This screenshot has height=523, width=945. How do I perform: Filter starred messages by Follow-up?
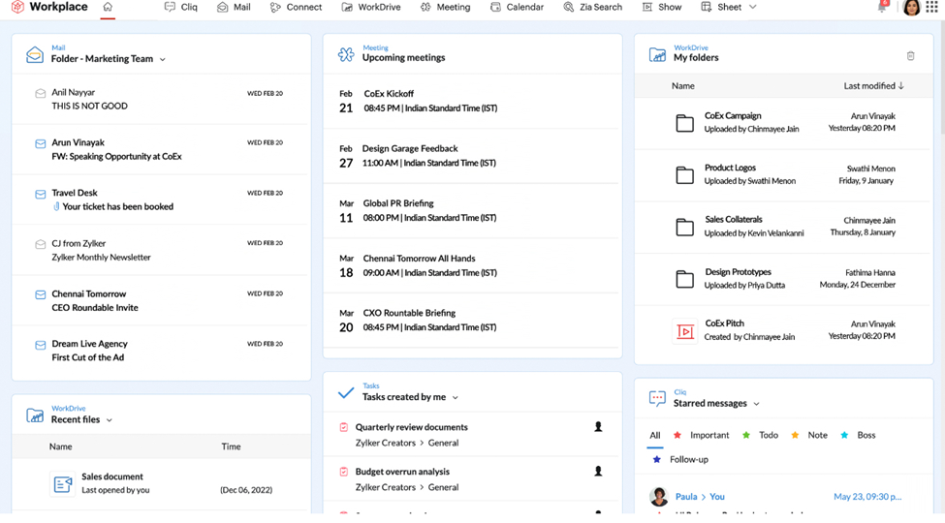tap(680, 460)
